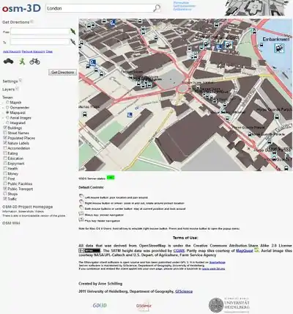The image size is (293, 314).
Task: Enable the Money layer
Action: (x=5, y=173)
